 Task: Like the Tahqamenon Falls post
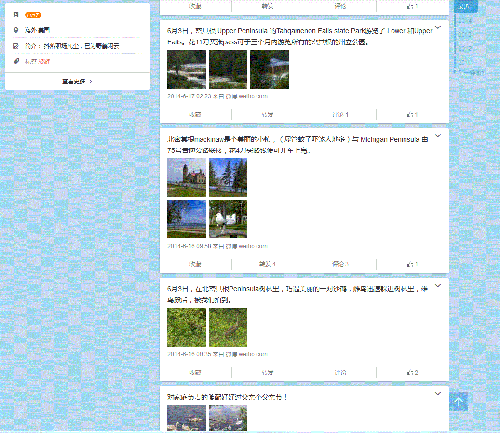(412, 115)
